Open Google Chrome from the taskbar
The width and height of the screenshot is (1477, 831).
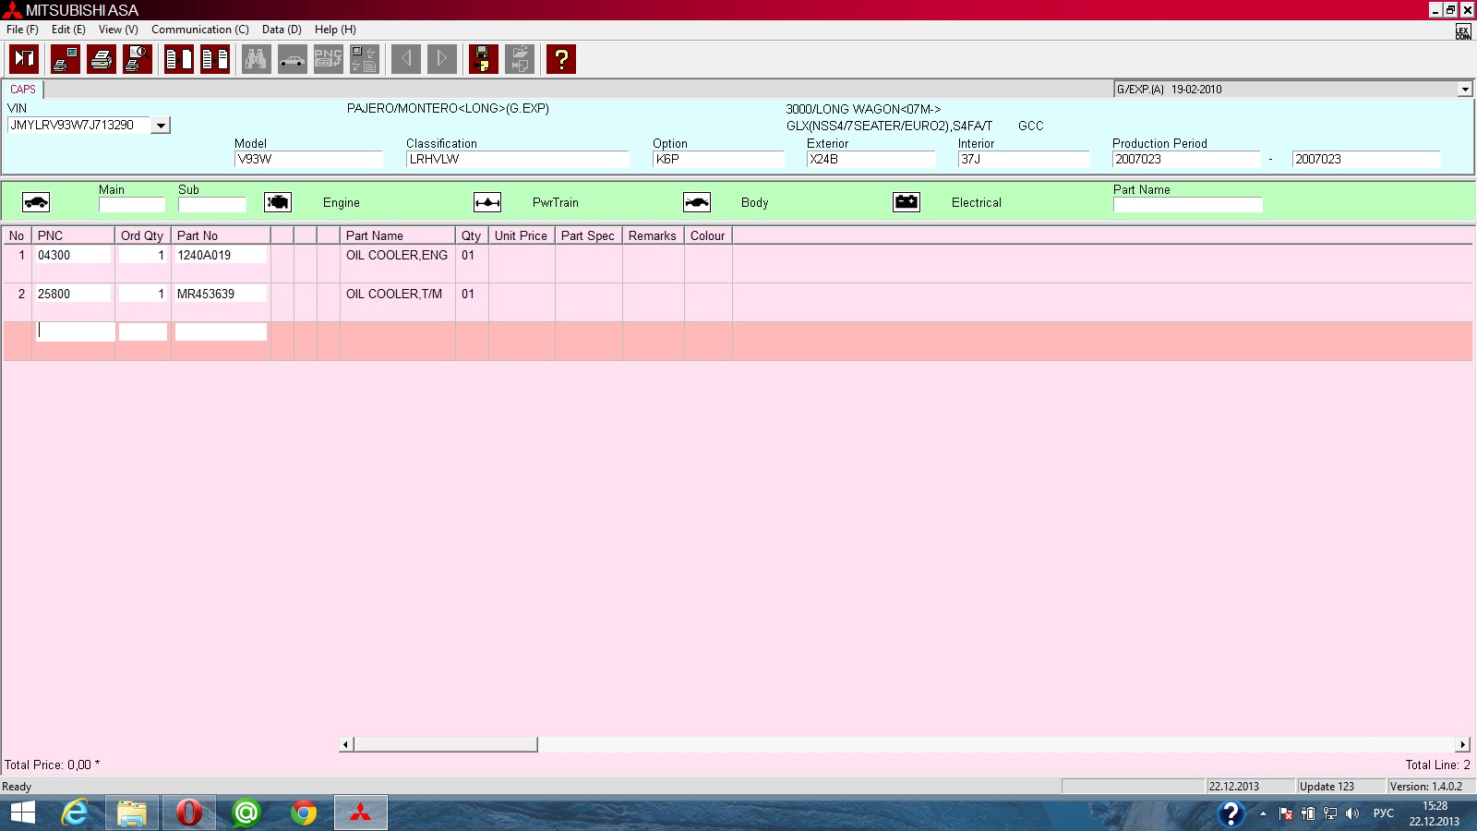tap(303, 813)
